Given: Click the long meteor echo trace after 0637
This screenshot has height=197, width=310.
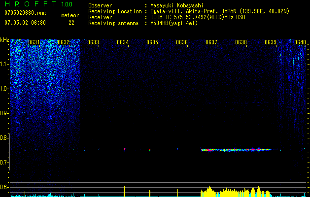Looking at the screenshot, I should [236, 150].
